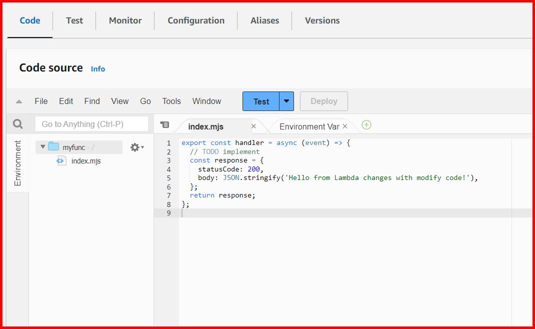The width and height of the screenshot is (535, 329).
Task: Click the search magnifier icon in the sidebar
Action: [18, 123]
